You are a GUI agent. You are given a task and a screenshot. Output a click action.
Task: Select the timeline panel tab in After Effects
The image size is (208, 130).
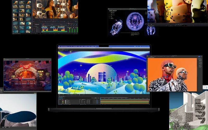(62, 96)
